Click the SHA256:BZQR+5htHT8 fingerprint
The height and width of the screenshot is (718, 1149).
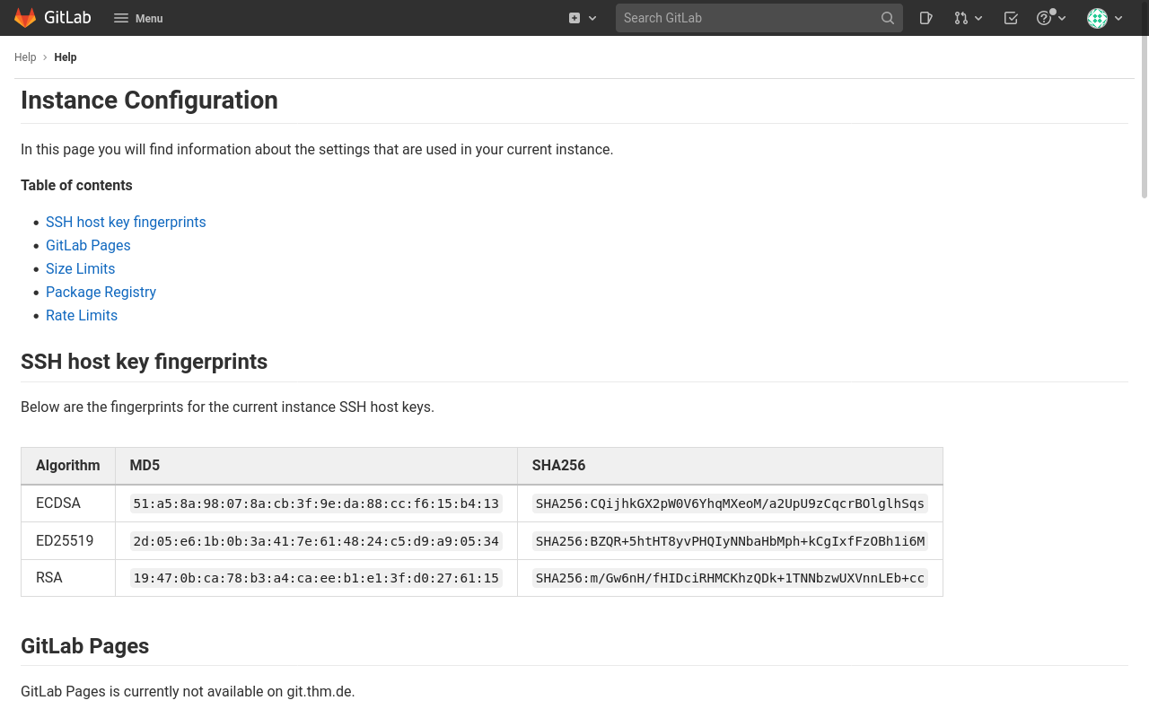(x=730, y=541)
